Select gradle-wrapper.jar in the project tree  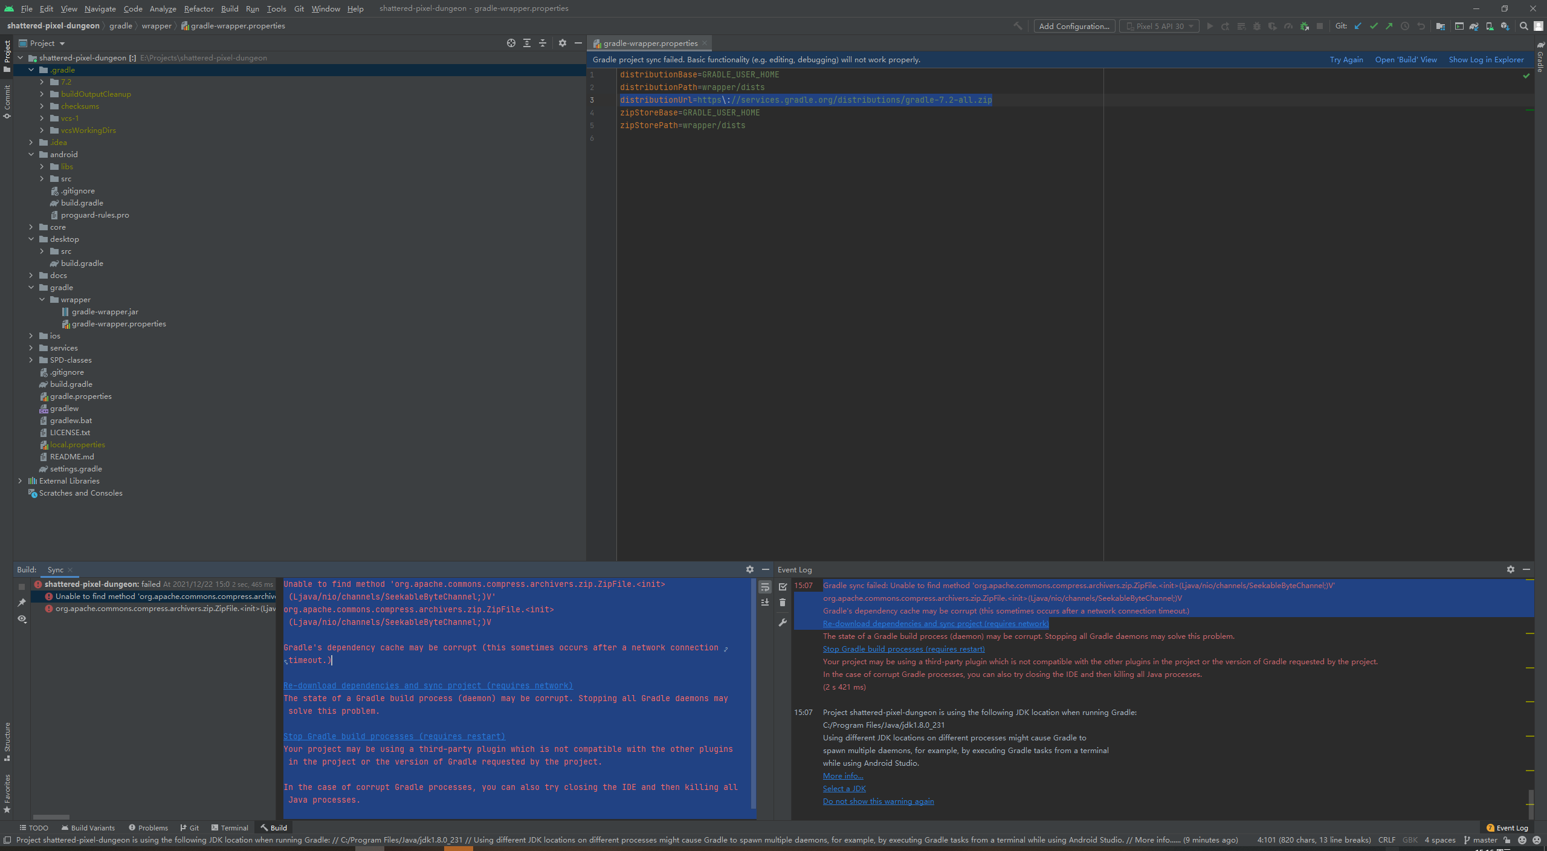[x=105, y=311]
